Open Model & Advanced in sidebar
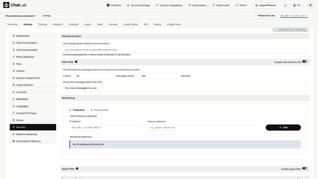The image size is (318, 179). [x=33, y=134]
